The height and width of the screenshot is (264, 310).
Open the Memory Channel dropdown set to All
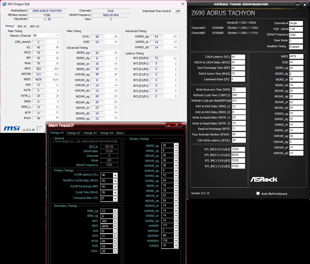46,35
